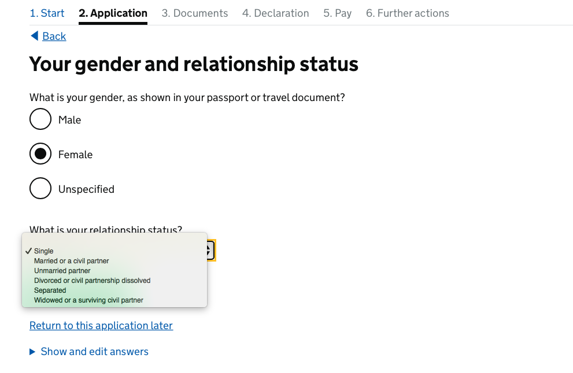Open the 3. Documents step tab
The width and height of the screenshot is (573, 373).
195,13
